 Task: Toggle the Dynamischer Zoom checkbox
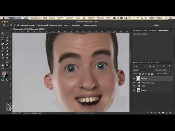[47, 25]
